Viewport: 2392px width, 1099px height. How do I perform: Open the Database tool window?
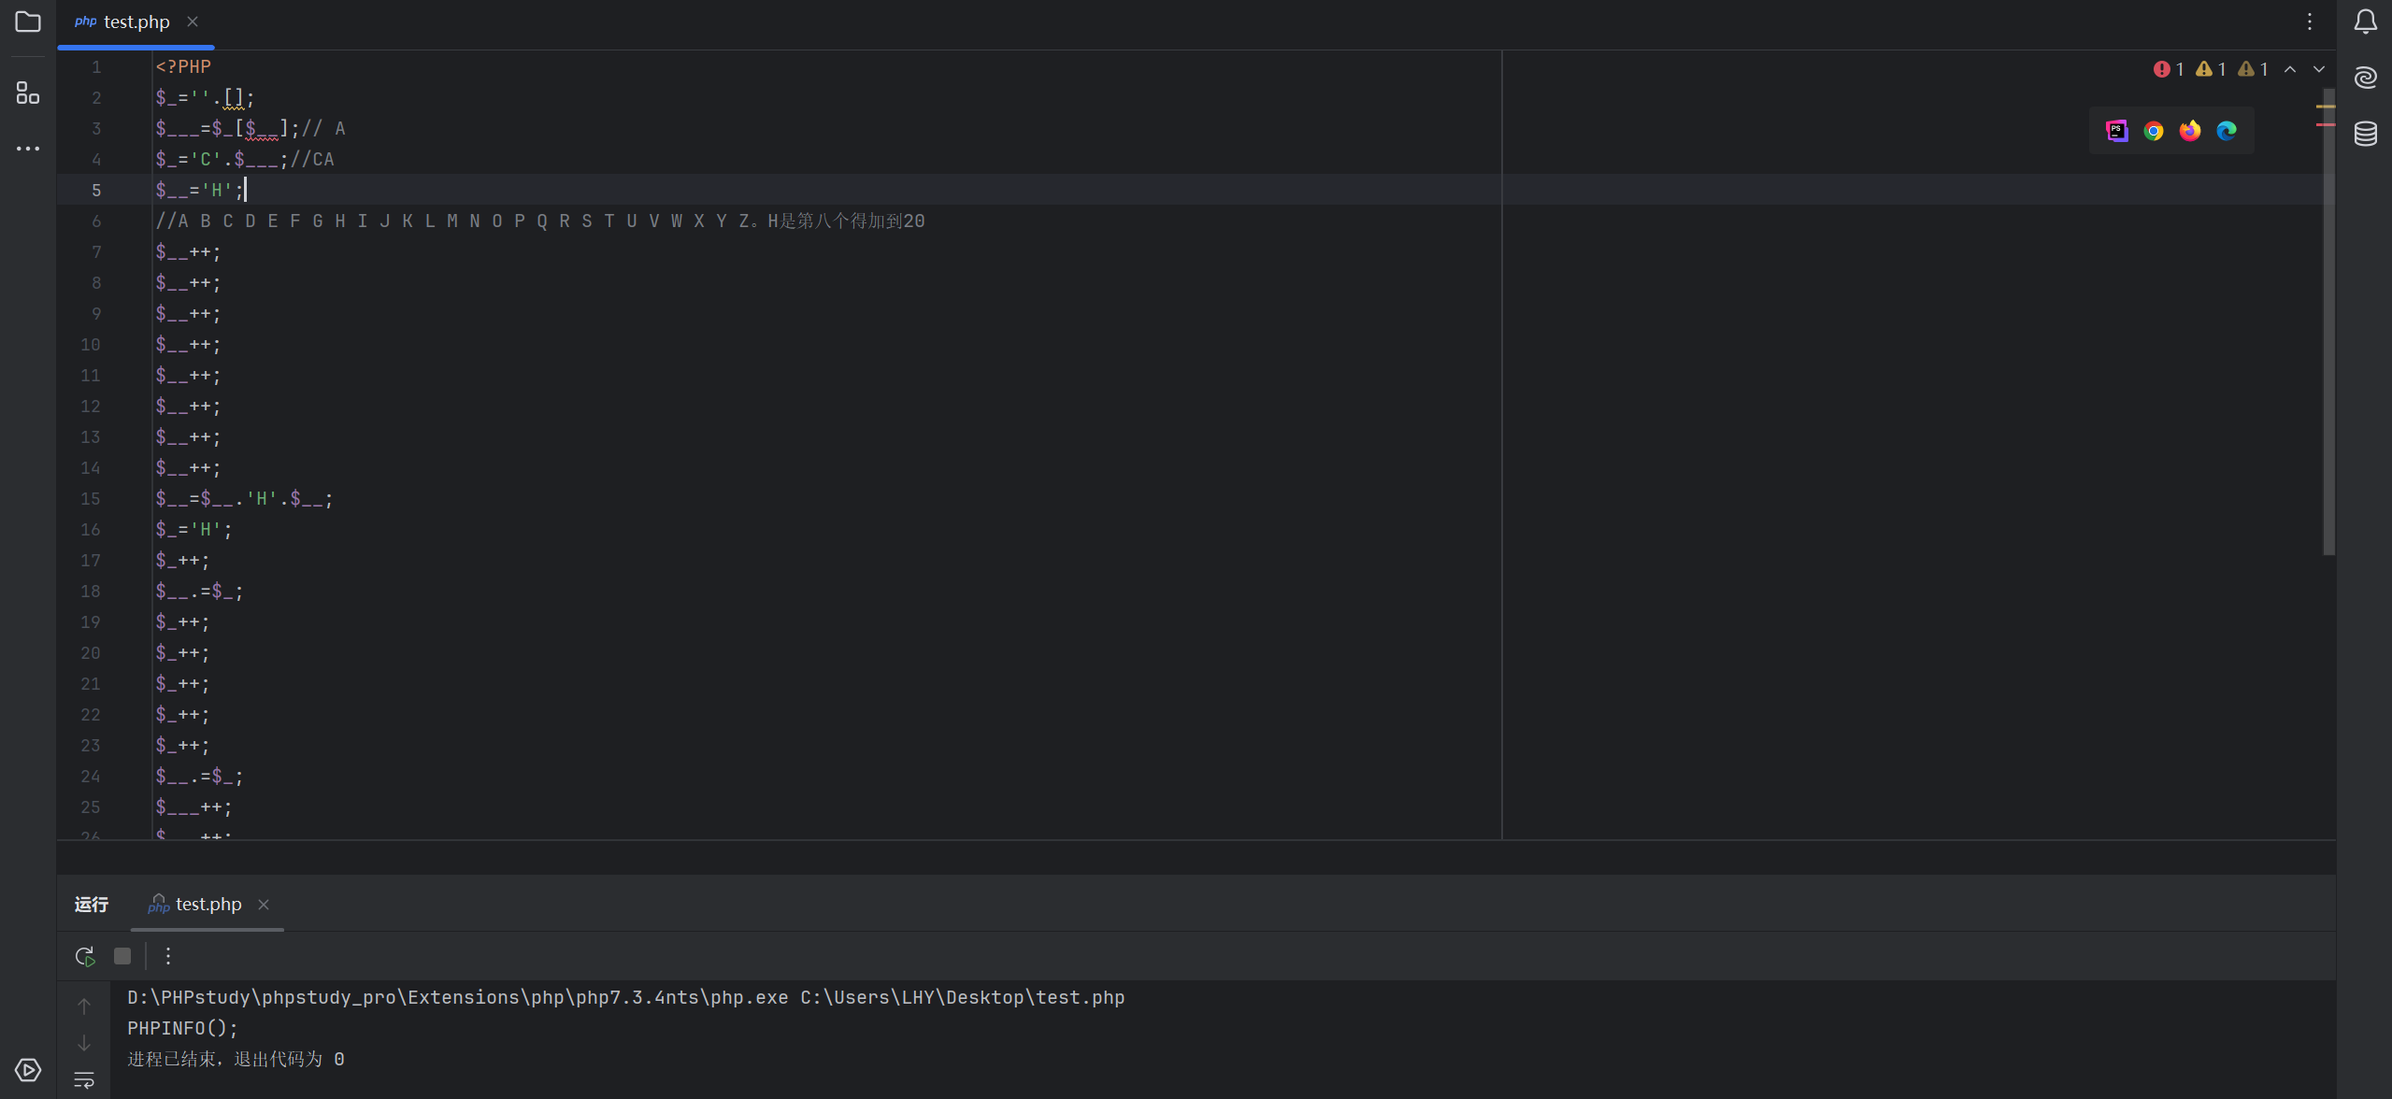2365,134
